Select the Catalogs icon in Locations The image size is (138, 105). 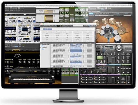pyautogui.click(x=42, y=48)
